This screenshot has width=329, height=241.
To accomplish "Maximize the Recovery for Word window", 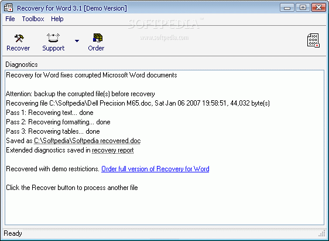I will click(303, 8).
